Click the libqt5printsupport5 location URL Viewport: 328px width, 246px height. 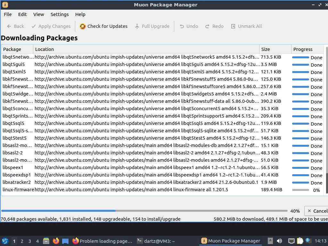click(x=147, y=116)
